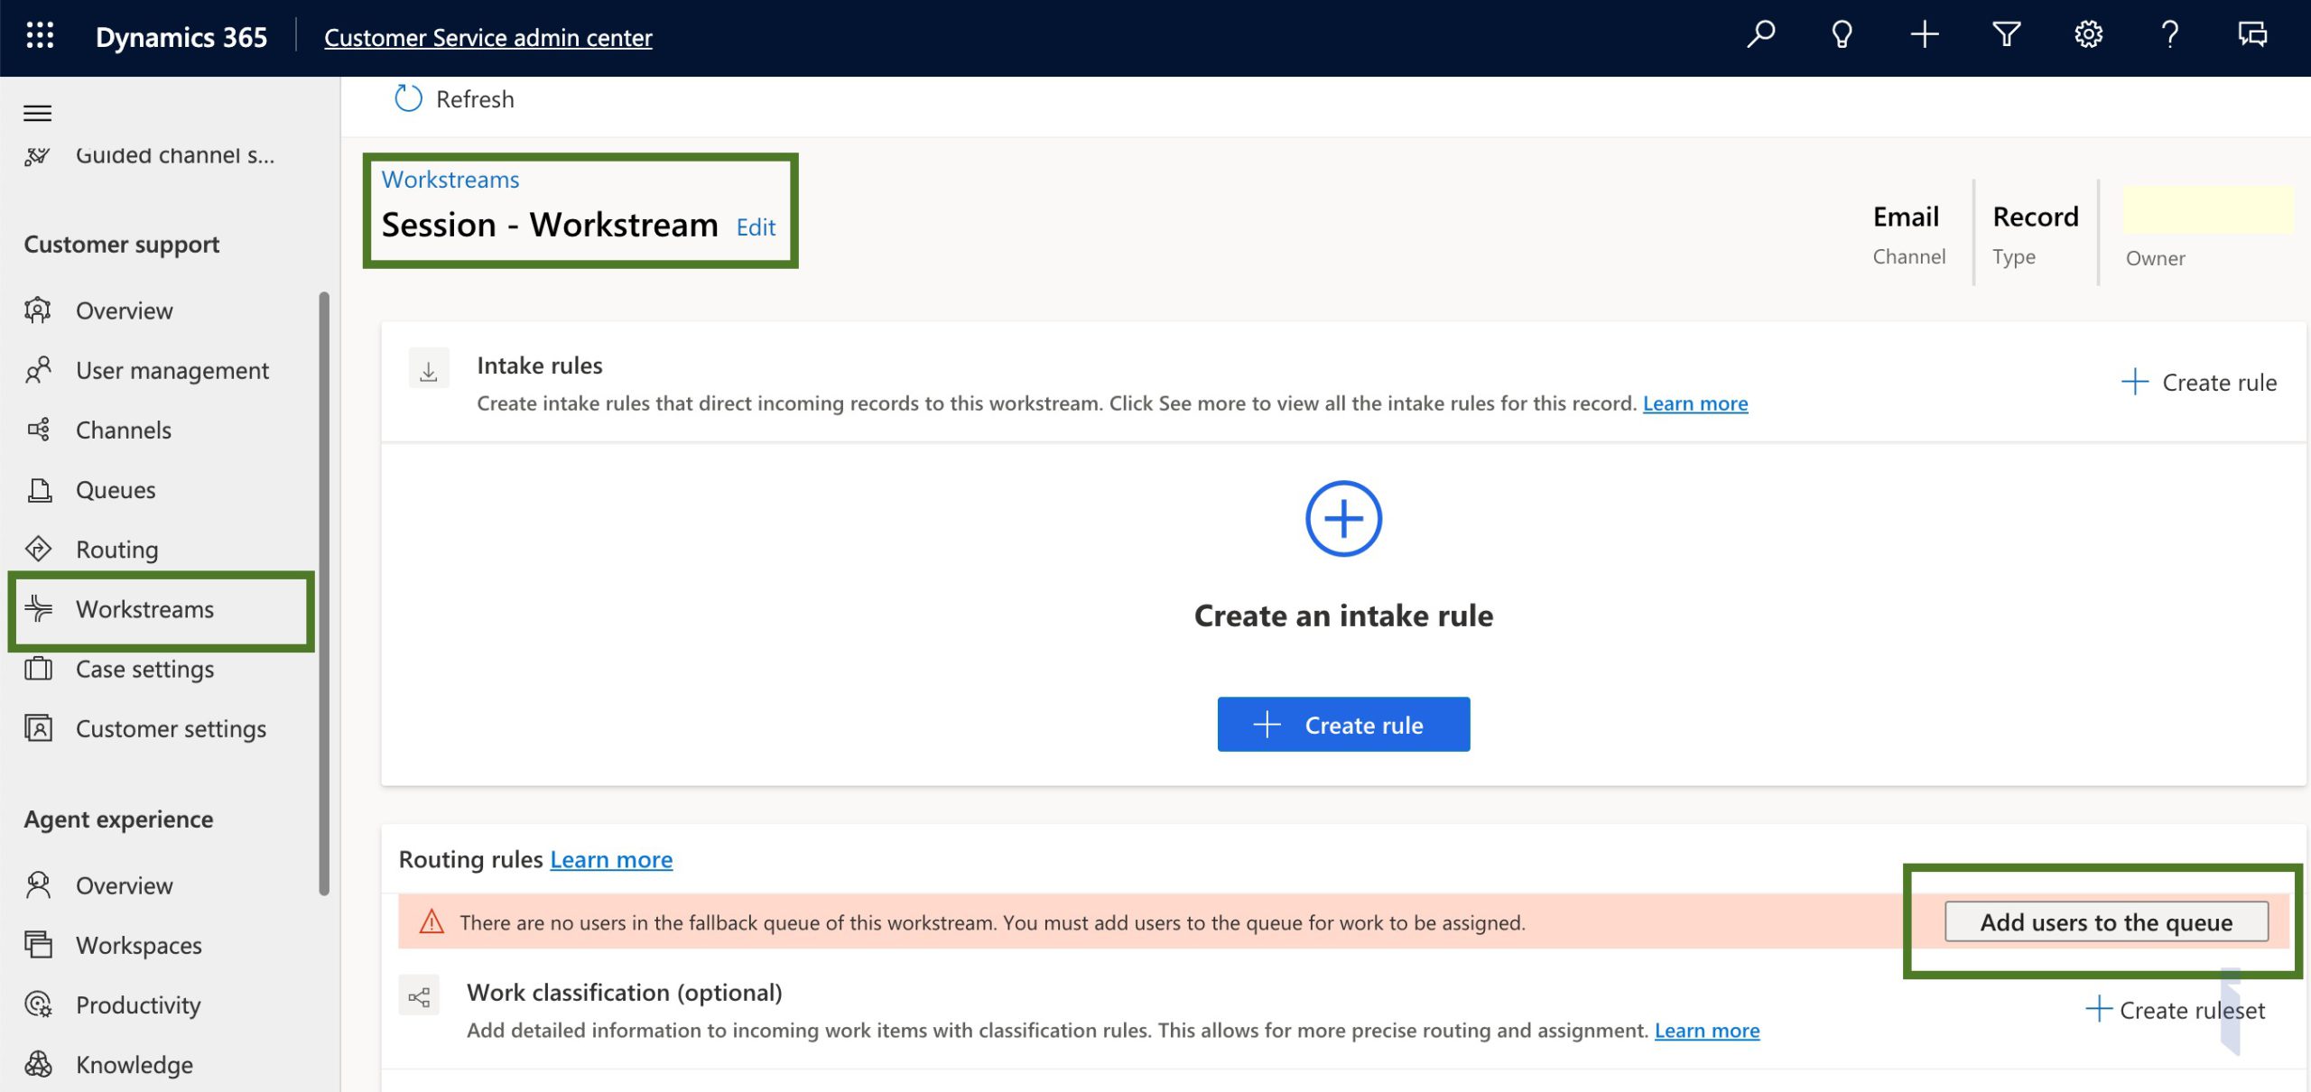
Task: Click the Refresh command
Action: click(454, 98)
